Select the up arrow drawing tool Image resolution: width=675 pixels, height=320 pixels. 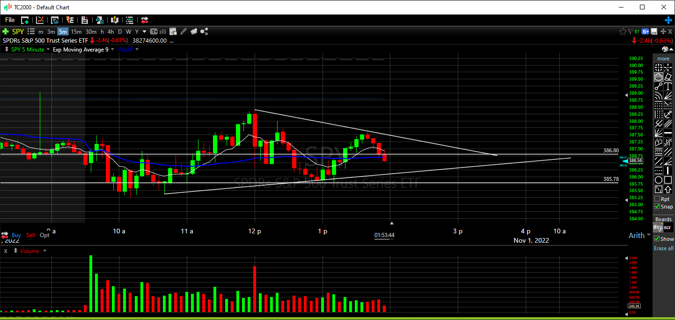668,189
